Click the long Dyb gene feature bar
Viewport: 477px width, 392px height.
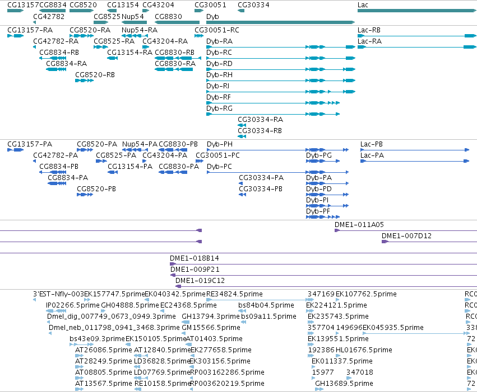pos(280,22)
